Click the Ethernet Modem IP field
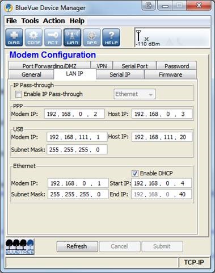215x273 pixels. pyautogui.click(x=78, y=183)
